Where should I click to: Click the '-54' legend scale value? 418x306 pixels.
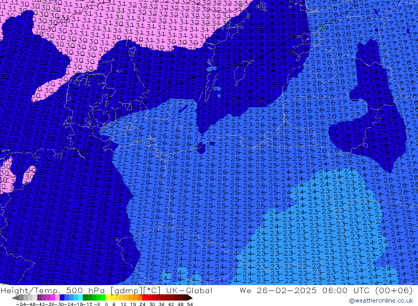(x=21, y=304)
